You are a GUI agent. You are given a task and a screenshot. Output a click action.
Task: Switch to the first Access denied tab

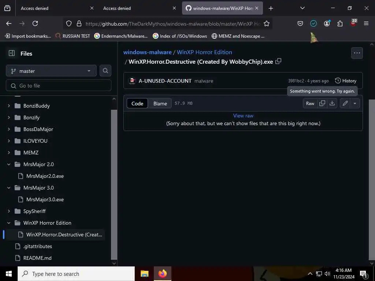(x=55, y=8)
